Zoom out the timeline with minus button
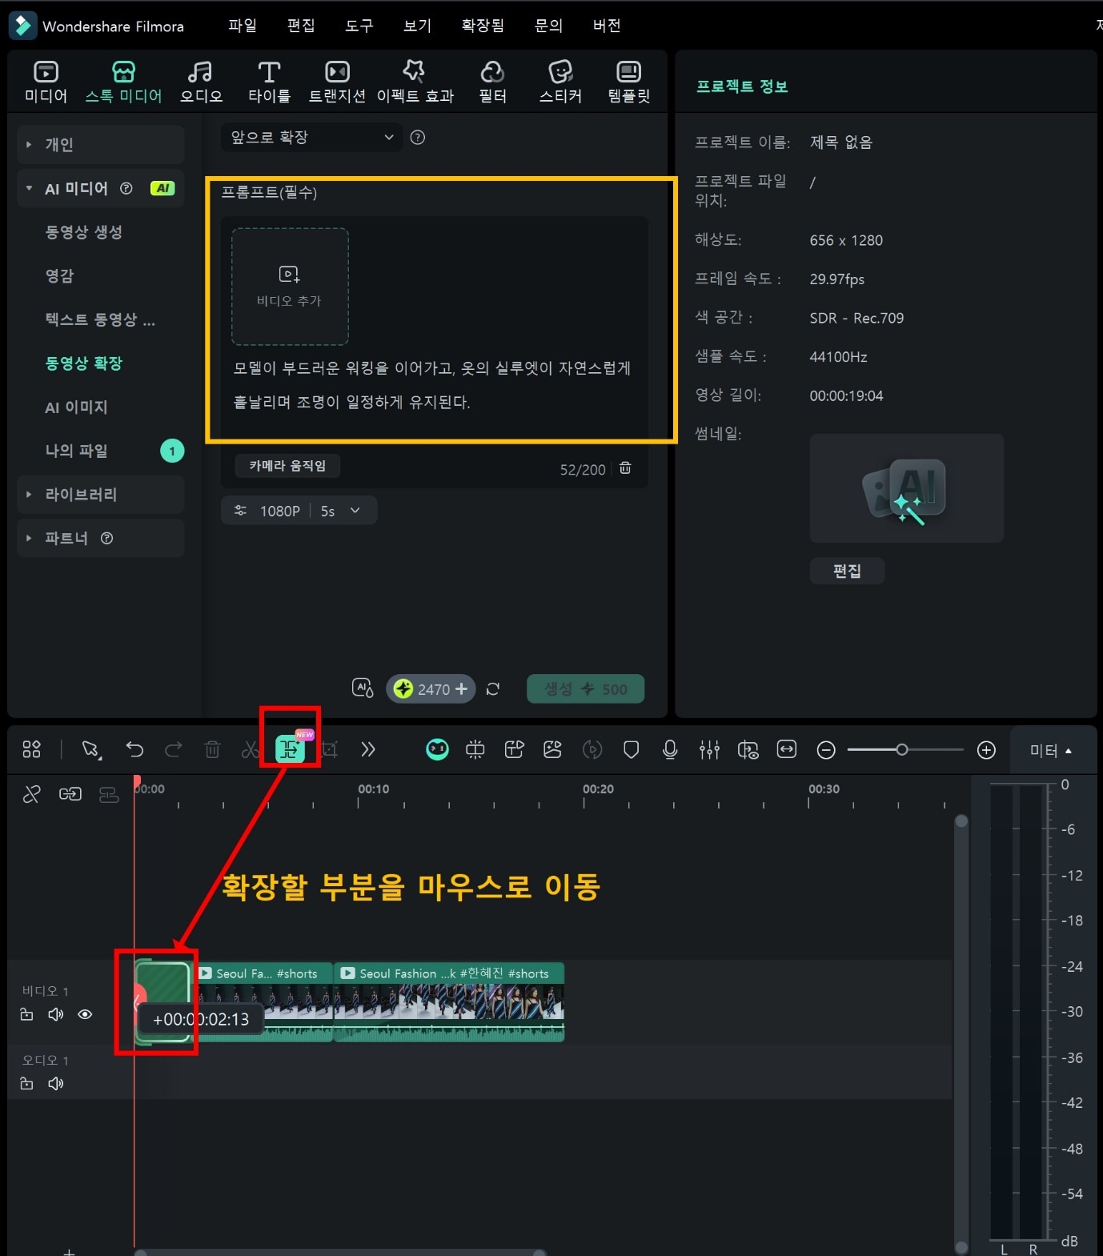 826,750
